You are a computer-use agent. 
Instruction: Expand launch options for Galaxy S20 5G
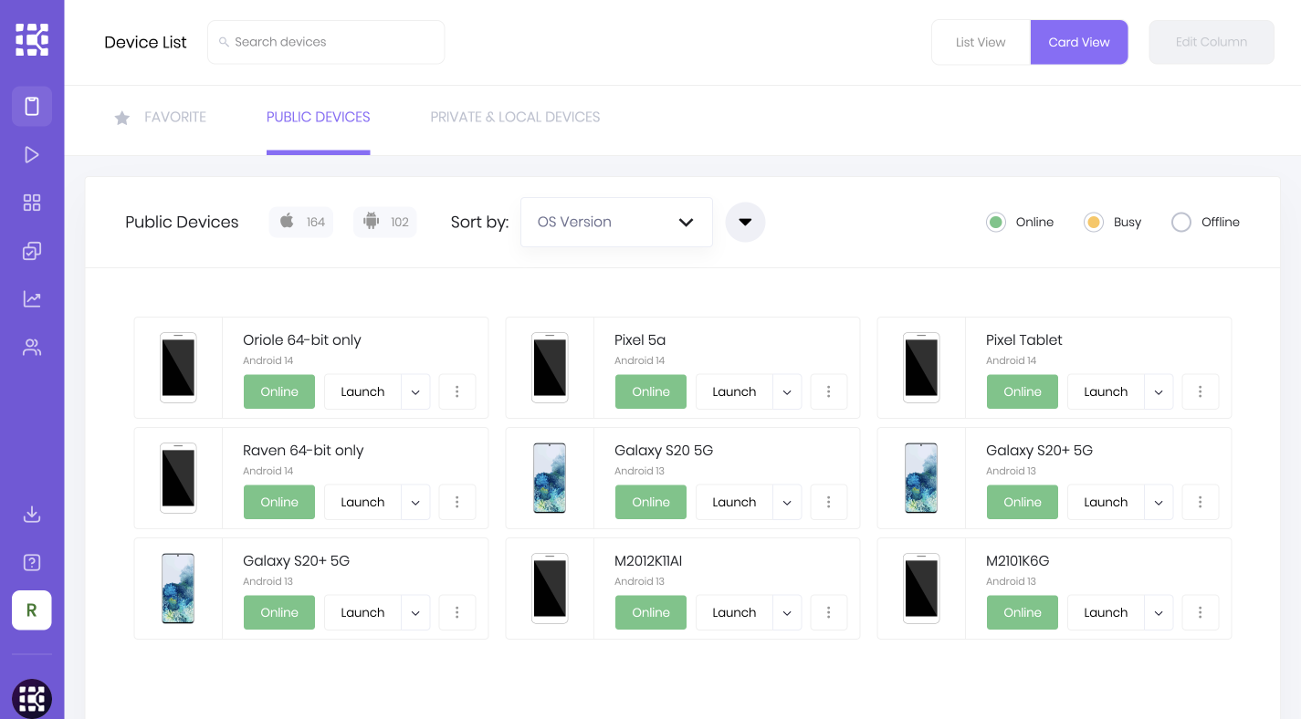point(787,502)
